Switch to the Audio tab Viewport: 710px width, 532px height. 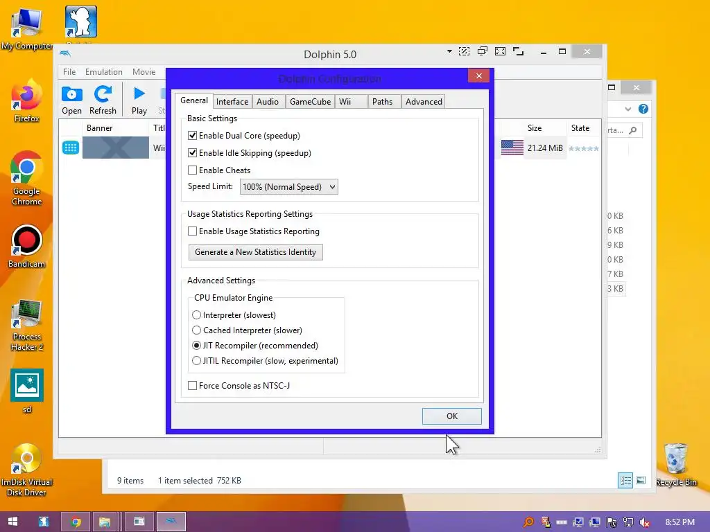point(268,102)
